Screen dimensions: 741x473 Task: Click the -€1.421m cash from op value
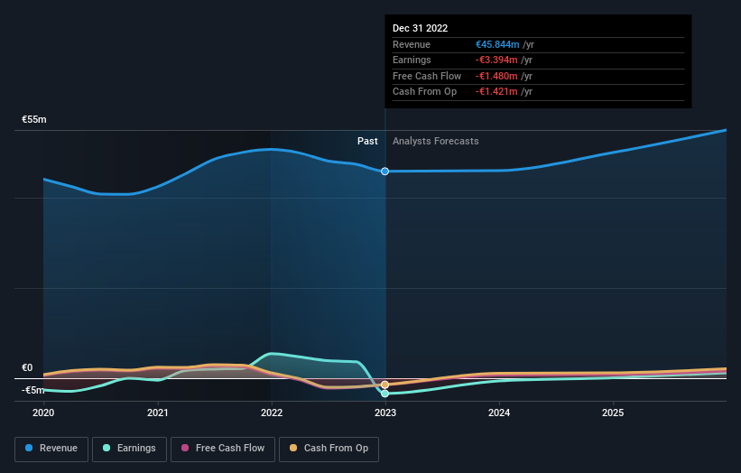pyautogui.click(x=496, y=92)
